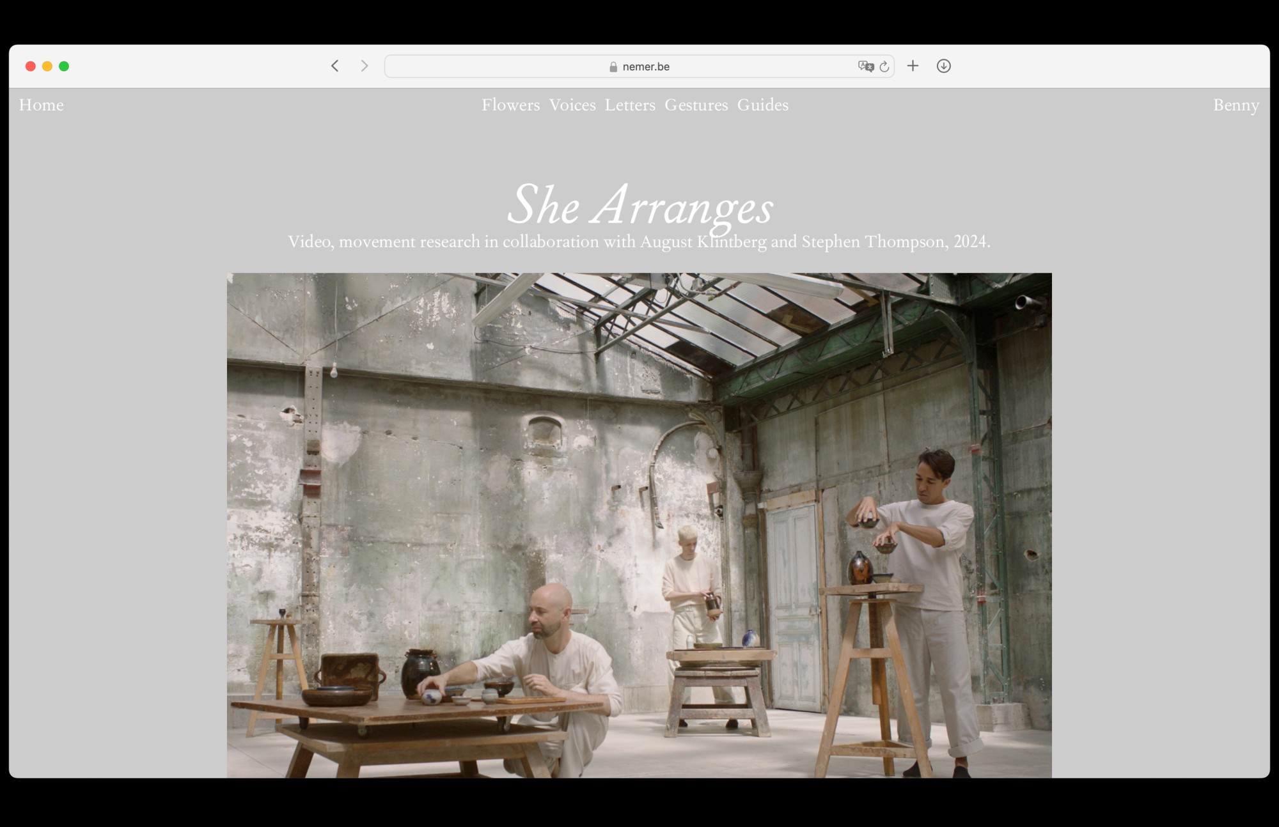The image size is (1279, 827).
Task: Select Gestures in the navigation
Action: pyautogui.click(x=696, y=105)
